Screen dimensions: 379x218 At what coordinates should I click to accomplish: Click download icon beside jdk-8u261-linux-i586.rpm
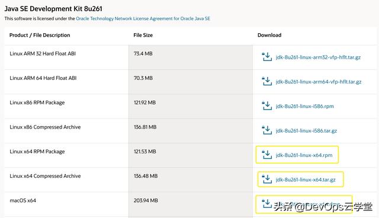tap(267, 105)
